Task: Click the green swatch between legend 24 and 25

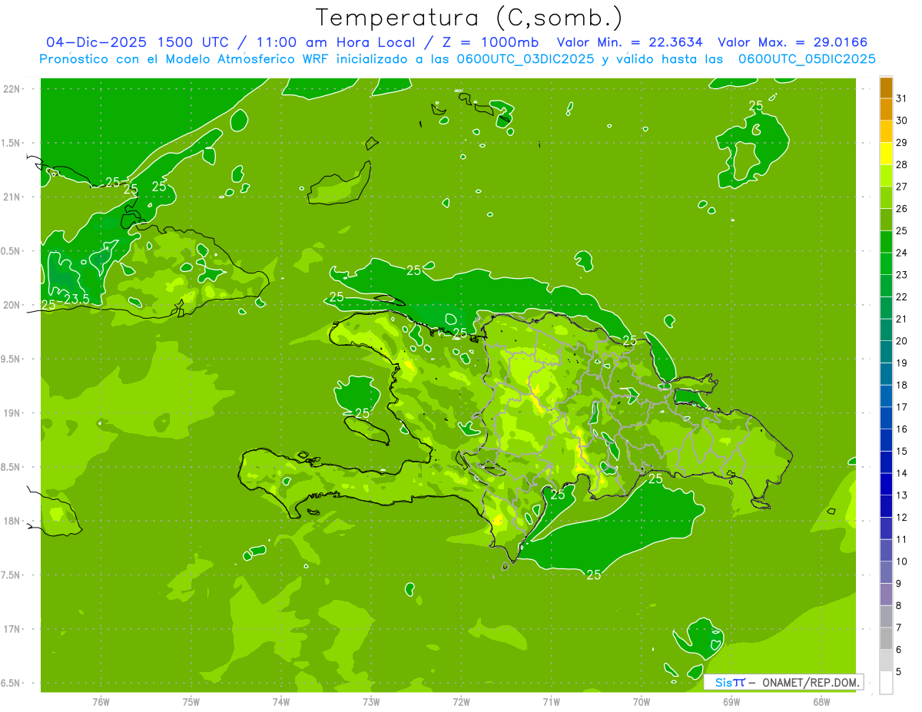Action: coord(886,242)
